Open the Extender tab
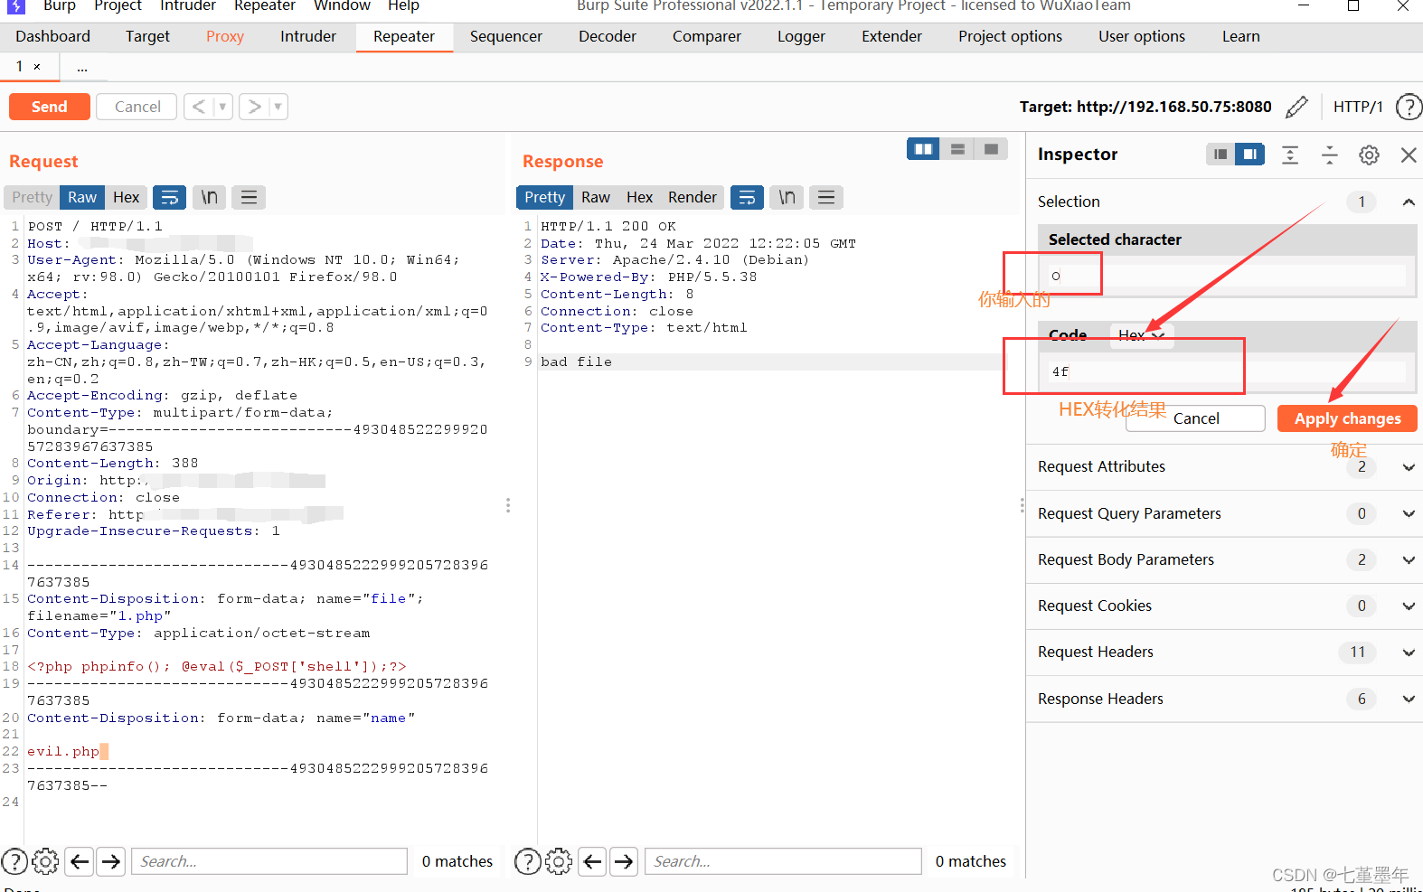 coord(892,36)
